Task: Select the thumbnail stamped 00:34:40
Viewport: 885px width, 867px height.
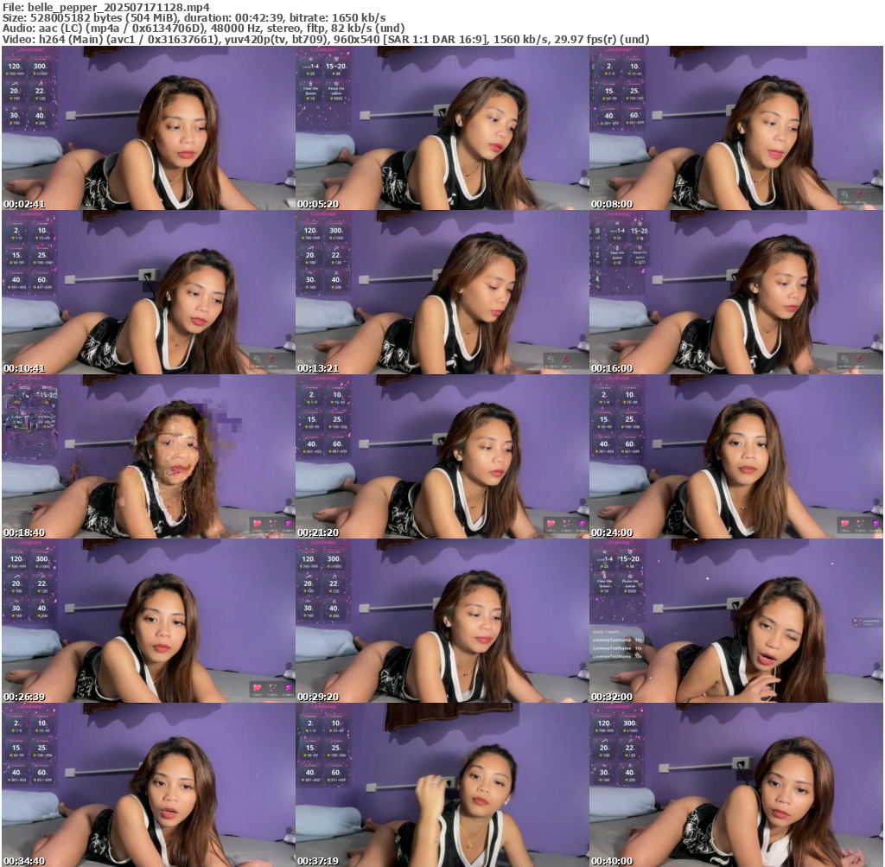Action: [x=148, y=785]
